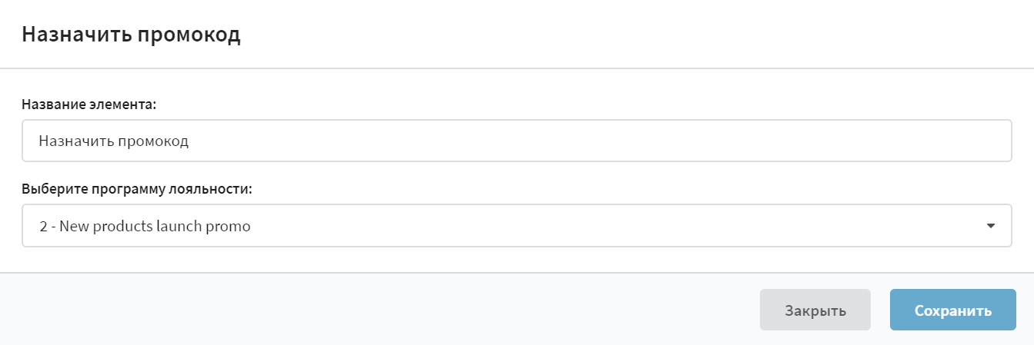Activate the text box under Название элемента
This screenshot has height=345, width=1034.
517,141
